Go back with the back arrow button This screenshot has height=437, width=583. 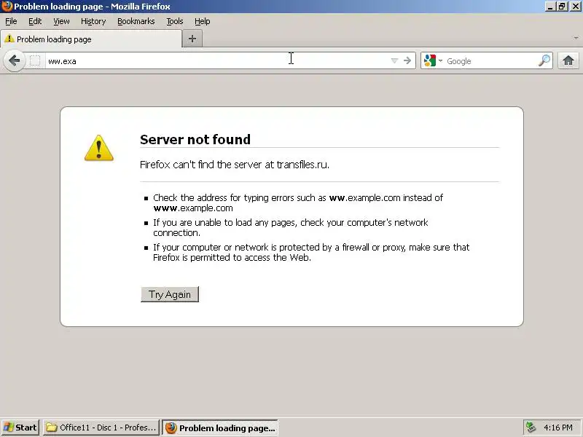tap(14, 60)
